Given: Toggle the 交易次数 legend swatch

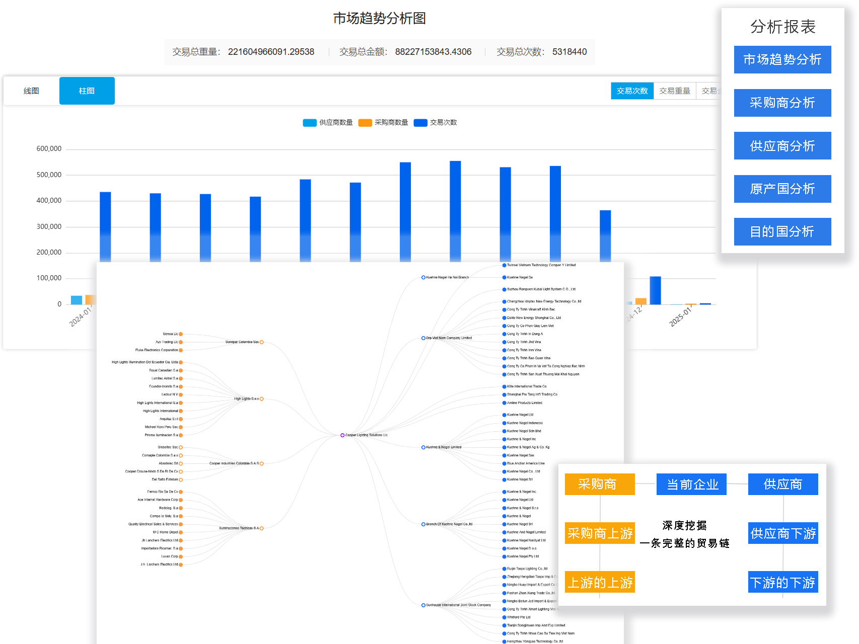Looking at the screenshot, I should (x=420, y=123).
